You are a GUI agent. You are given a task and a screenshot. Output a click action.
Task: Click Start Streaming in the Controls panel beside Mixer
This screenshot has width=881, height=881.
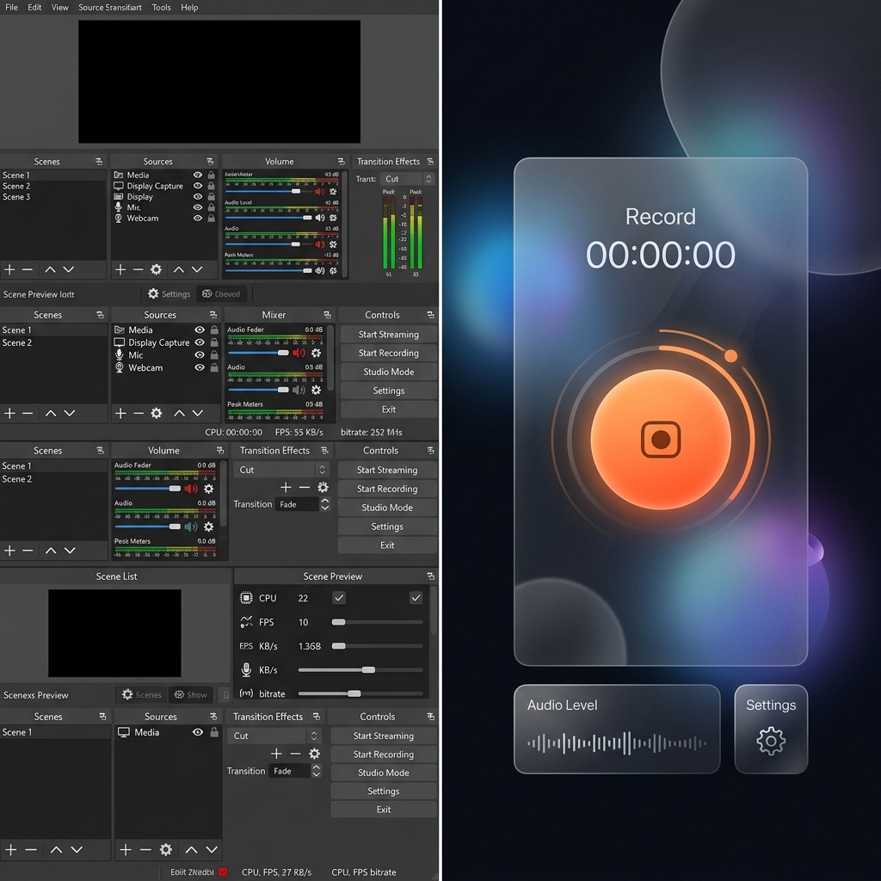pyautogui.click(x=389, y=335)
